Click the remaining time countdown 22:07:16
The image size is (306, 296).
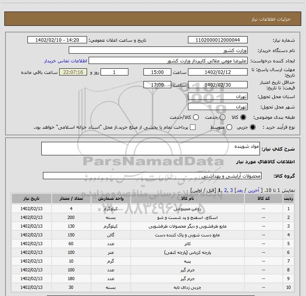tap(73, 72)
